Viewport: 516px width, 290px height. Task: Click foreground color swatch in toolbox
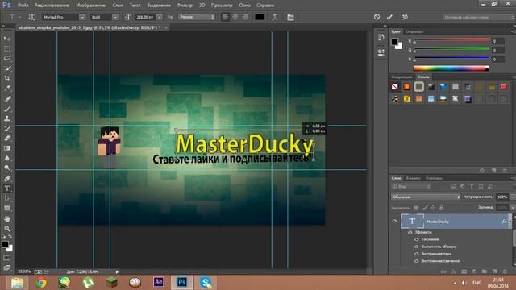5,244
